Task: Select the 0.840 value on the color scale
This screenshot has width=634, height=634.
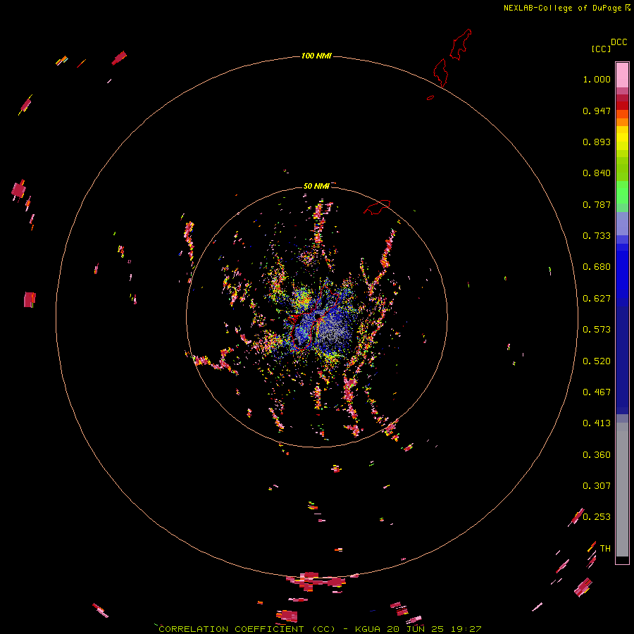Action: [x=597, y=173]
